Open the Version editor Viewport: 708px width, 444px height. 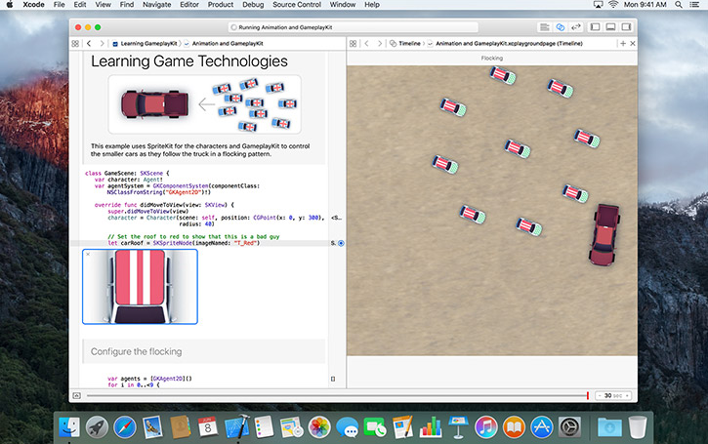tap(576, 26)
